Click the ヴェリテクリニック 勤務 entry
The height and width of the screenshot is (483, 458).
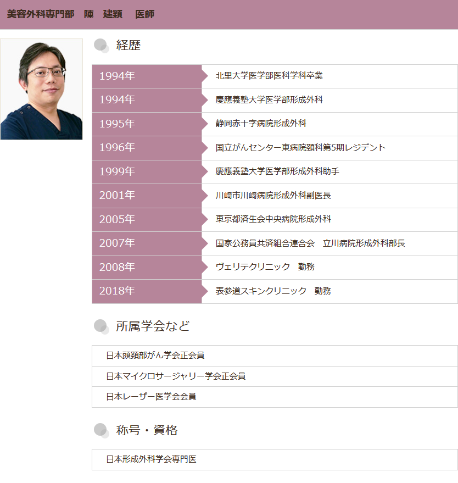point(265,267)
